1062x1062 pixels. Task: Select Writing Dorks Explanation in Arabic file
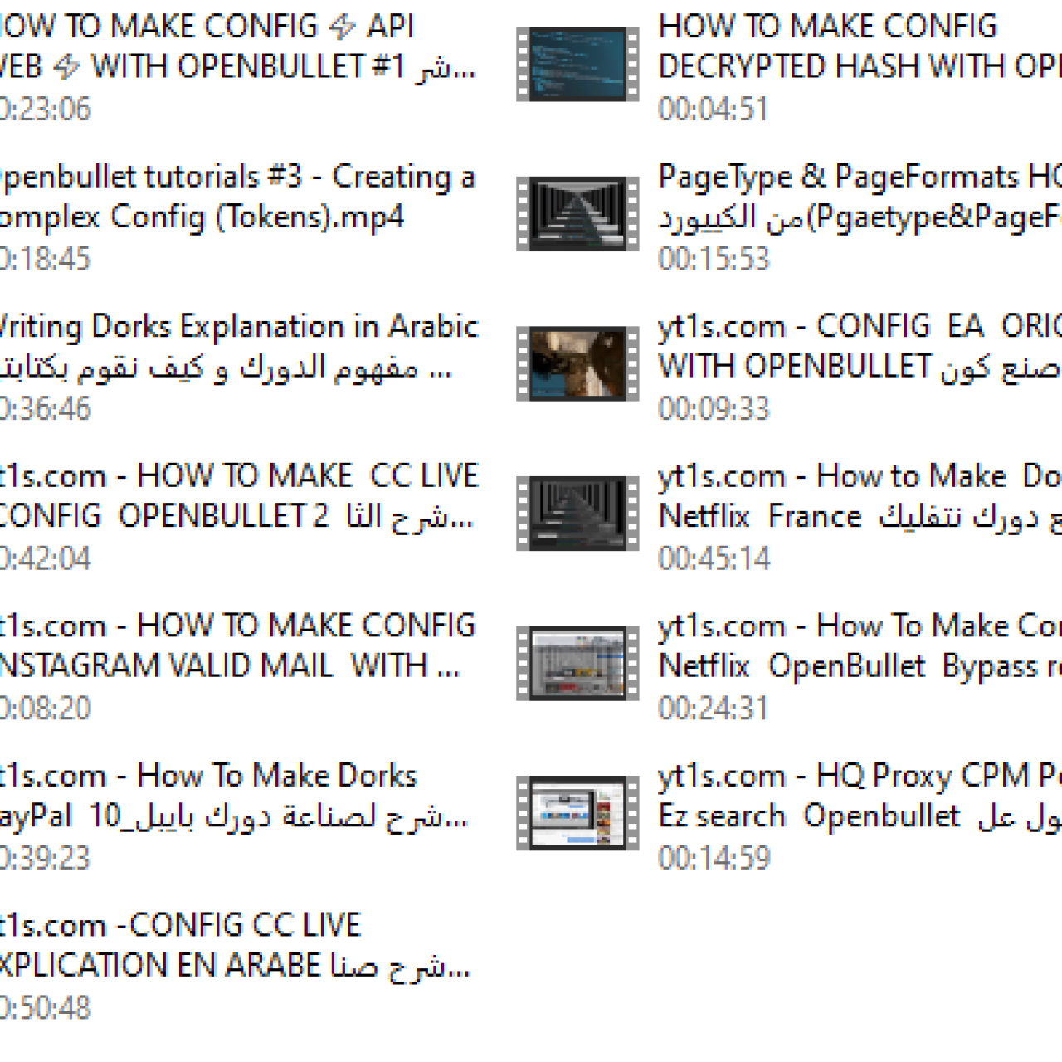click(x=239, y=347)
